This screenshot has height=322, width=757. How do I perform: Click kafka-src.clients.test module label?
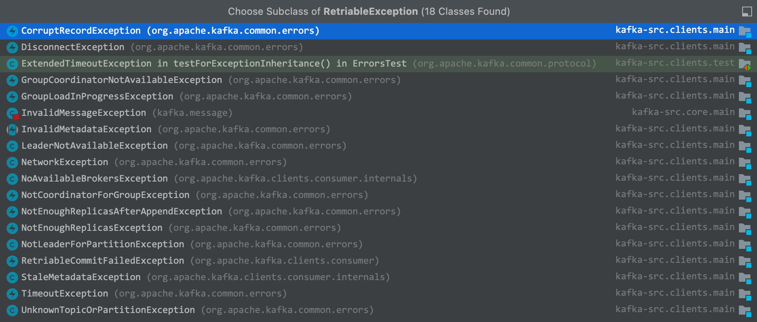(675, 63)
